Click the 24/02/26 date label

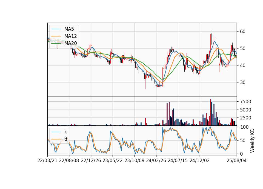156,161
